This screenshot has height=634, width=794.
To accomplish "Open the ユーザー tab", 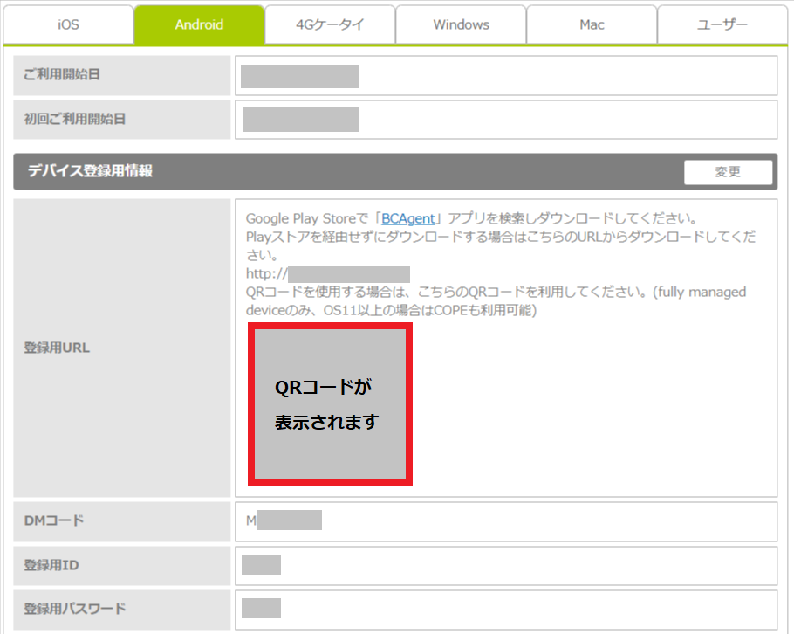I will click(722, 24).
